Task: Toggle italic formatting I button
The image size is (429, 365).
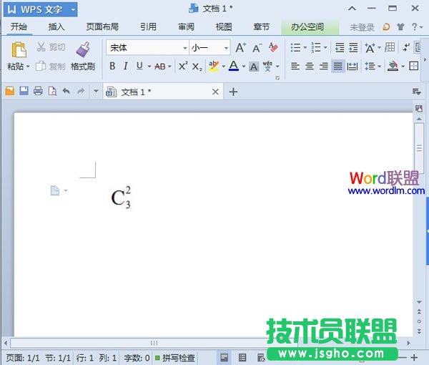Action: (126, 66)
